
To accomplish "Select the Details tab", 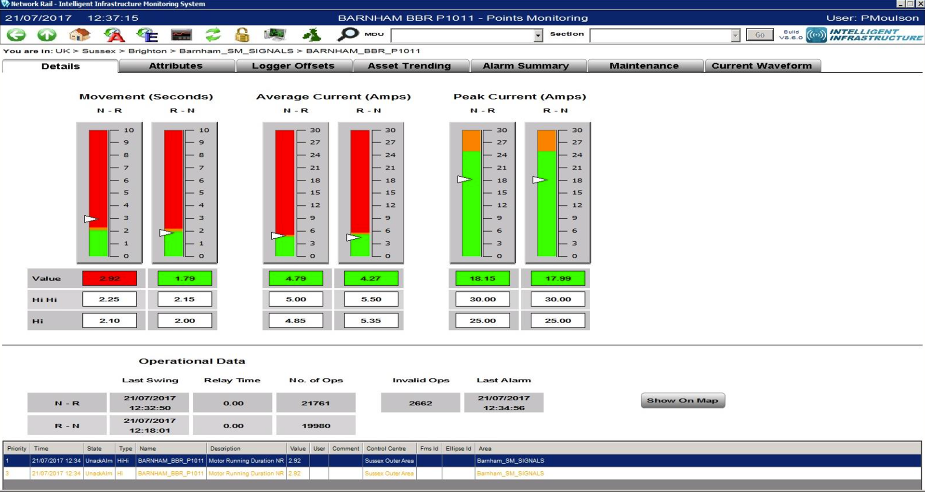I will (60, 66).
